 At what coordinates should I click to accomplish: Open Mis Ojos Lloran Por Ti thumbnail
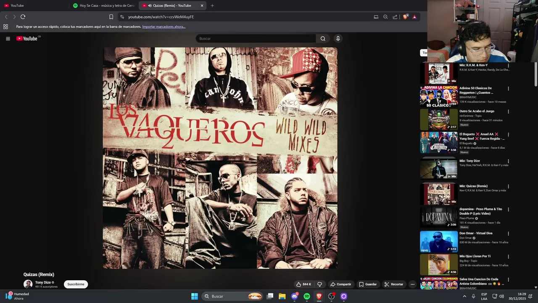439,265
